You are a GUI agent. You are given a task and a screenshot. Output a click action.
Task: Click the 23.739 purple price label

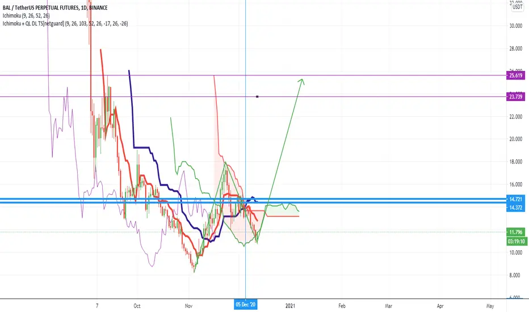[x=515, y=97]
